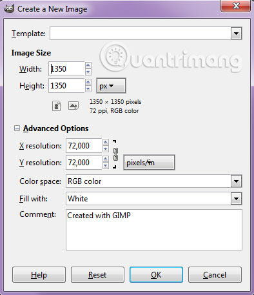
Task: Click the Help button
Action: 39,275
